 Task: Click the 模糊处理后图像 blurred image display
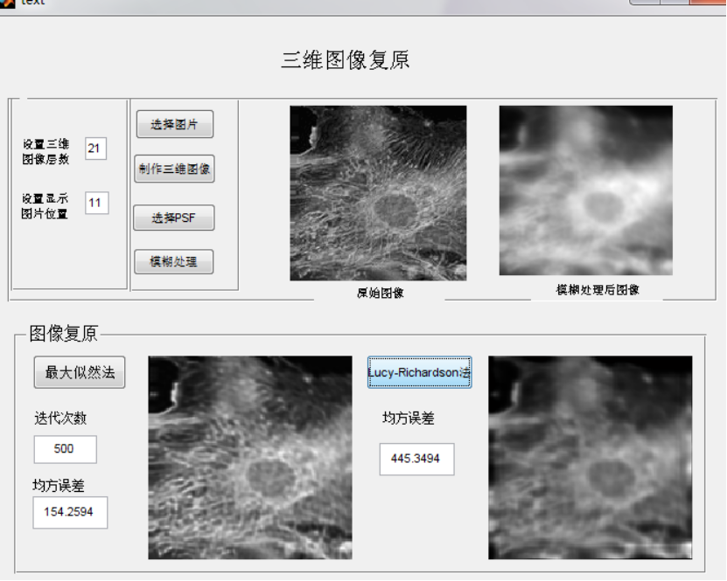pyautogui.click(x=585, y=190)
